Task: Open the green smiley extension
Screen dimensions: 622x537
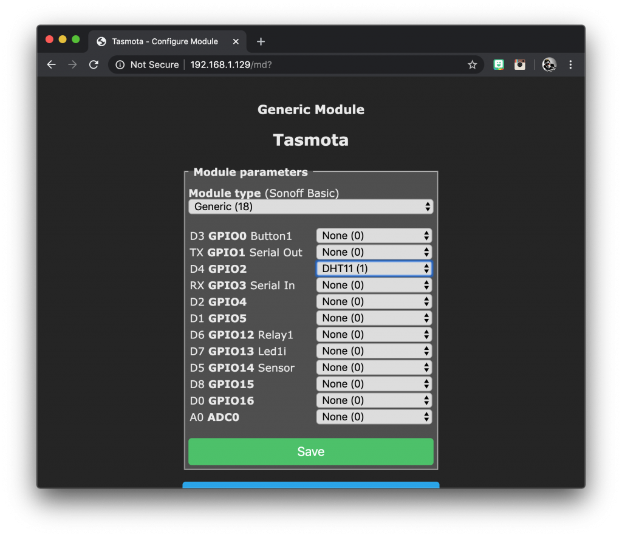Action: [x=499, y=64]
